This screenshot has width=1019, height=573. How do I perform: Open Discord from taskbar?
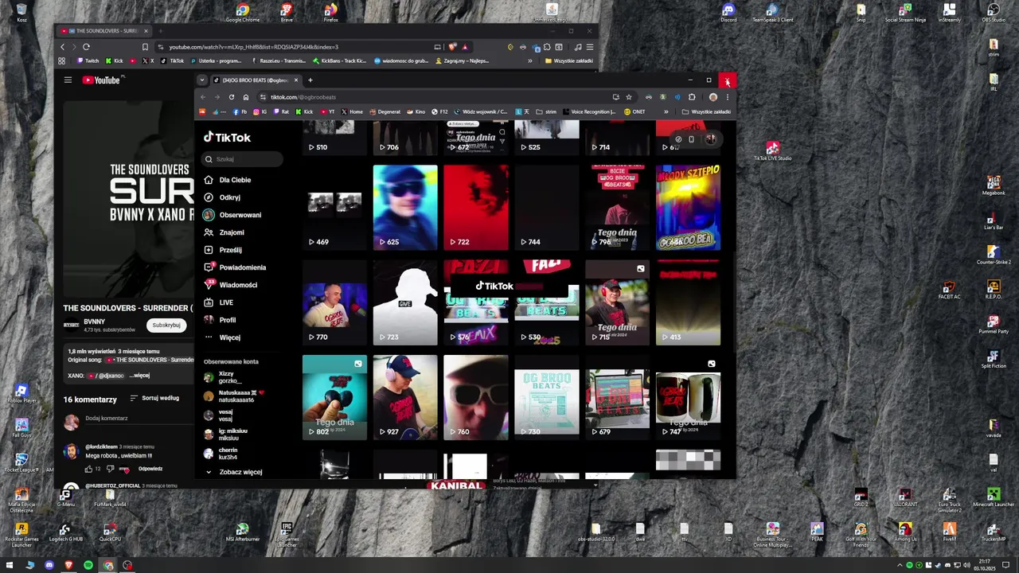(x=49, y=565)
